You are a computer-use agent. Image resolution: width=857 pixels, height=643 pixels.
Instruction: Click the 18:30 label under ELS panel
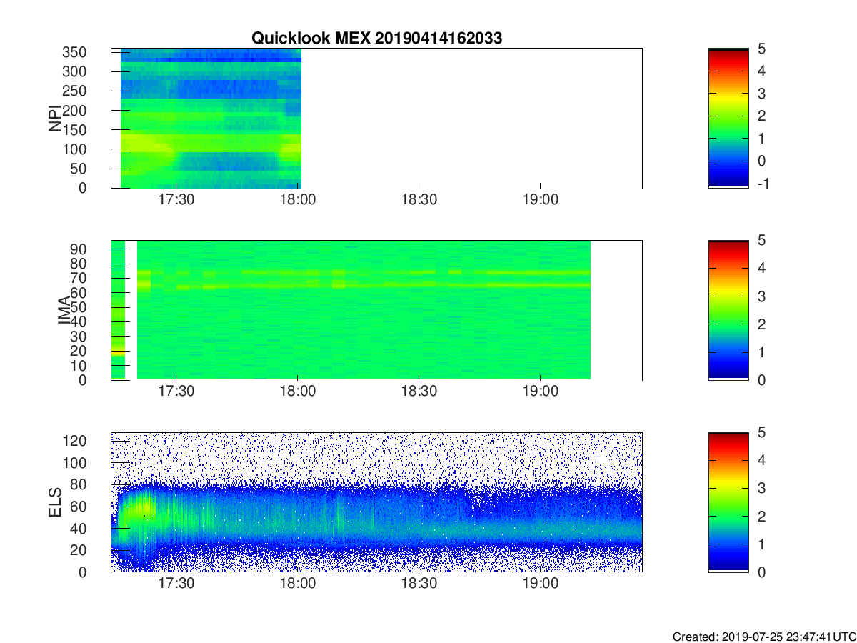click(x=419, y=584)
